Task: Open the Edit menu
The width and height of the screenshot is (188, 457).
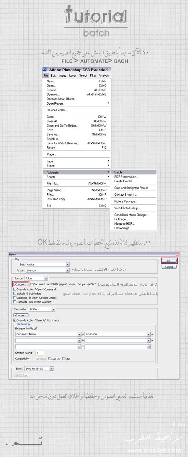Action: pyautogui.click(x=53, y=76)
